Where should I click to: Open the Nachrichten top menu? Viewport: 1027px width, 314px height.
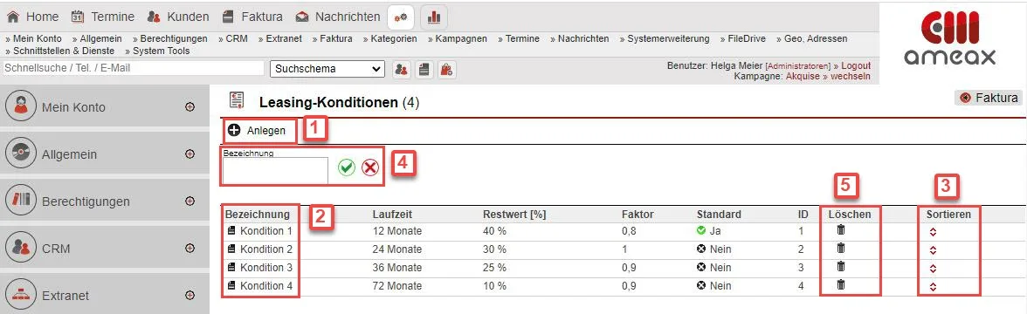point(338,17)
